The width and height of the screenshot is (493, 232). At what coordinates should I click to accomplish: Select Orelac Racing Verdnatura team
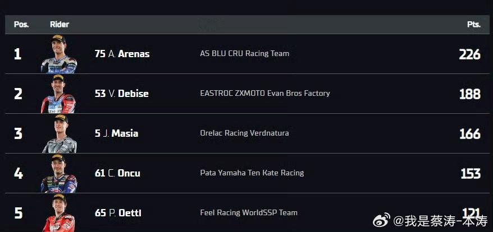pyautogui.click(x=244, y=133)
